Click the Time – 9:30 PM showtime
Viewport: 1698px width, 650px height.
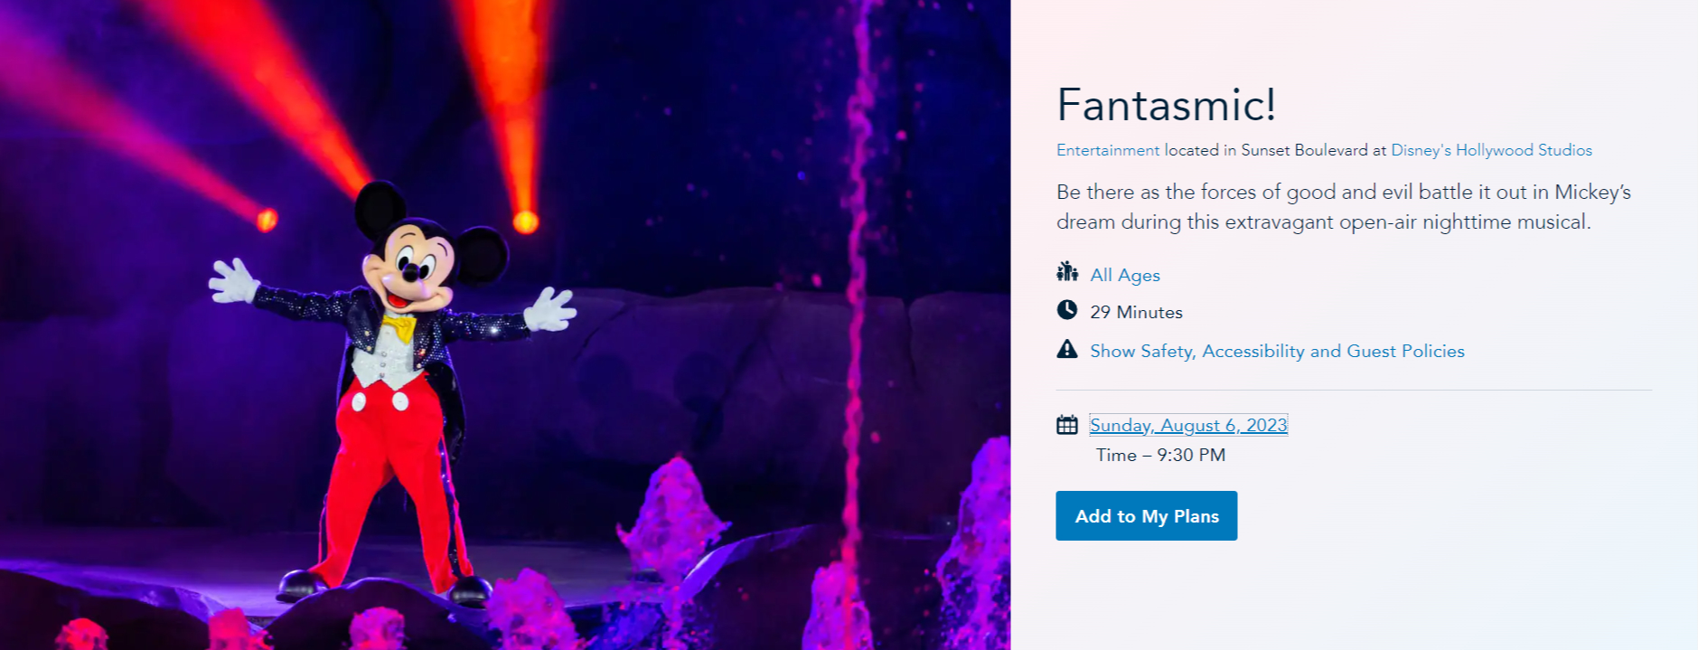point(1161,455)
